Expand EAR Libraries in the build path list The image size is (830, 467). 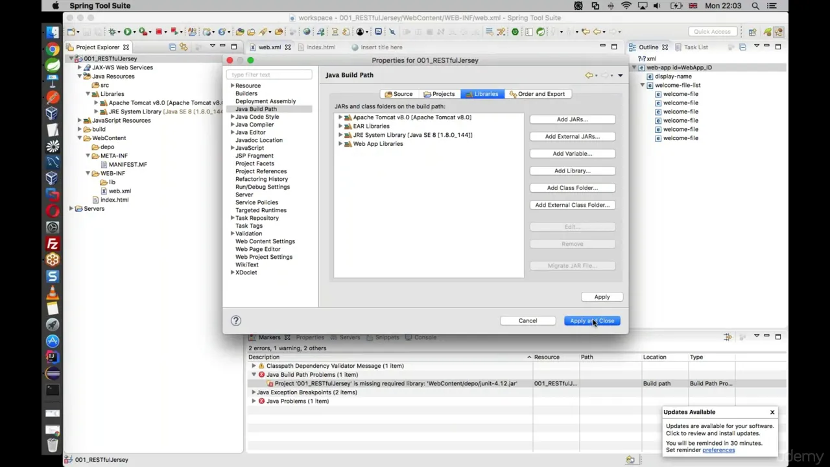[340, 126]
